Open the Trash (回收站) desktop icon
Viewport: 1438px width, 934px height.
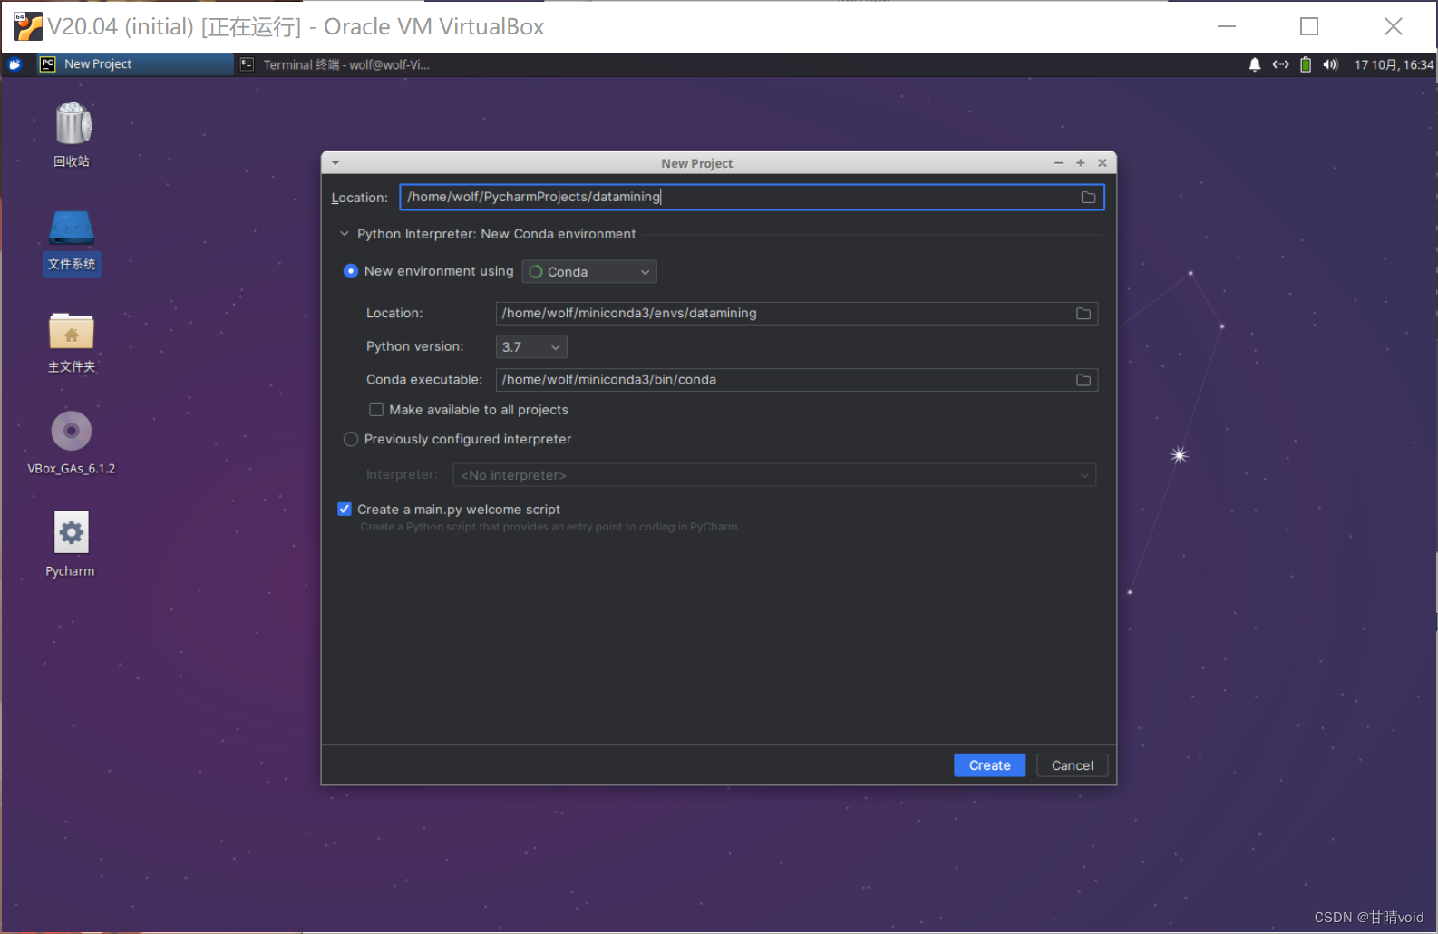pos(72,134)
